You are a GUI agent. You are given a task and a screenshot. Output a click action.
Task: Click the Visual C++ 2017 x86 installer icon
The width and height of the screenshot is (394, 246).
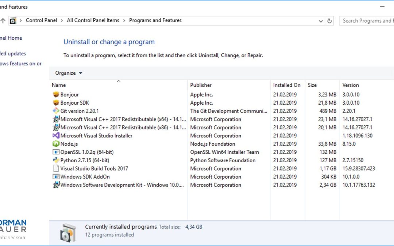pyautogui.click(x=56, y=127)
